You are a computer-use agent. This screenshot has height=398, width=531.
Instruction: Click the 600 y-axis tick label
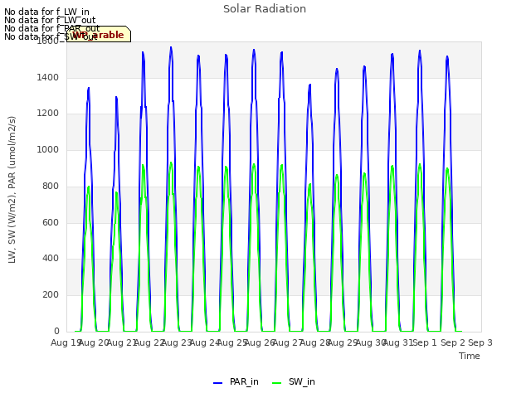(x=51, y=223)
